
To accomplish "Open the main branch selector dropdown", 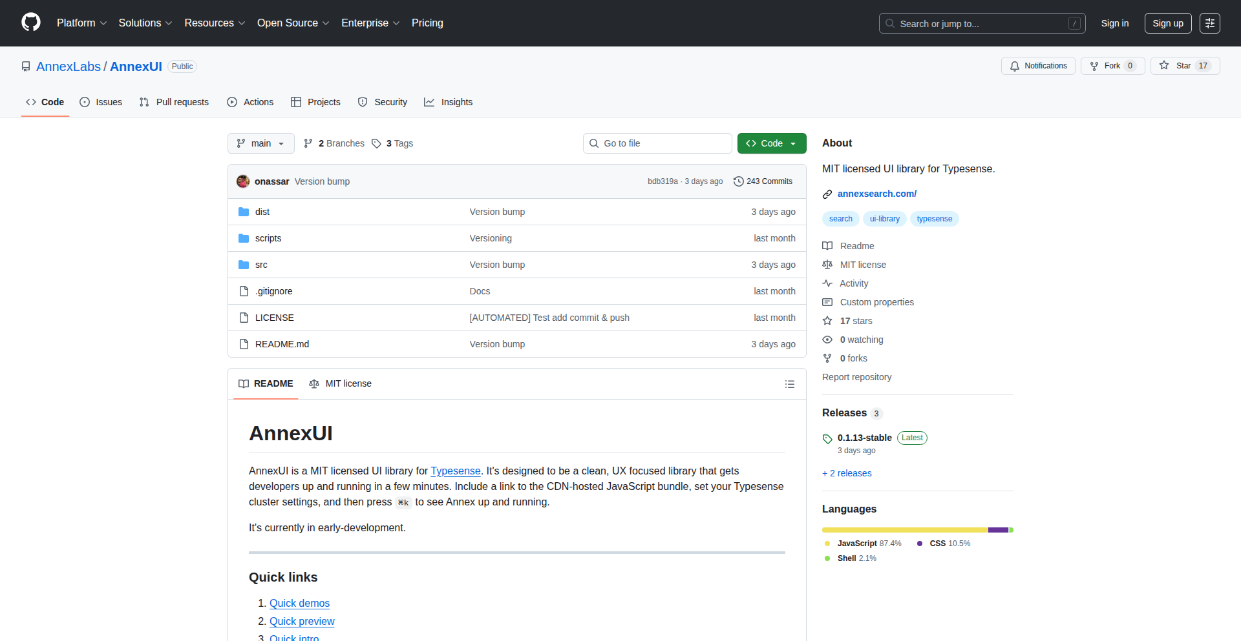I will pyautogui.click(x=261, y=143).
